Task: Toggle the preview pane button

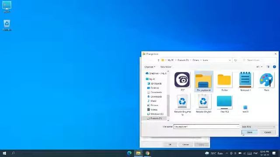Action: [268, 67]
